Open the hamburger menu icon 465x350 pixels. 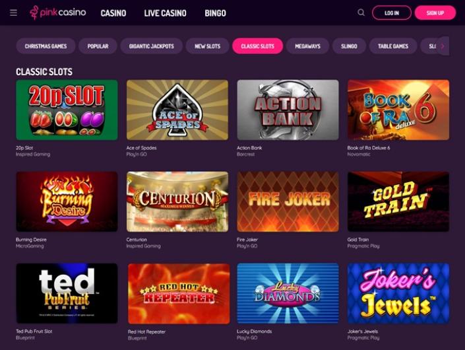pyautogui.click(x=13, y=13)
